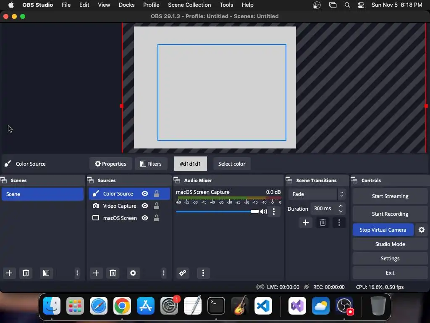Viewport: 430px width, 323px height.
Task: Click Start Recording
Action: click(390, 214)
